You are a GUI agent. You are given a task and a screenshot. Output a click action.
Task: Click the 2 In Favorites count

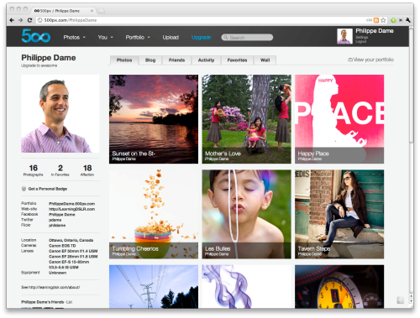60,170
